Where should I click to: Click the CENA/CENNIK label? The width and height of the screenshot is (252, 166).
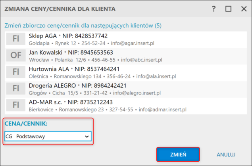pyautogui.click(x=26, y=124)
